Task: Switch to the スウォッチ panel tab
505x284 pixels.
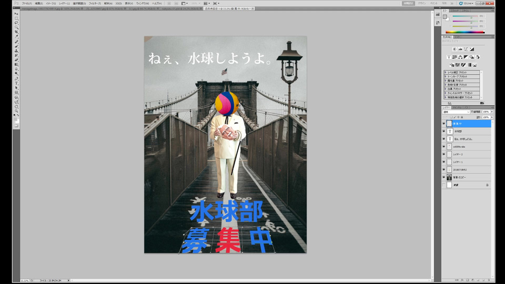Action: coord(456,11)
